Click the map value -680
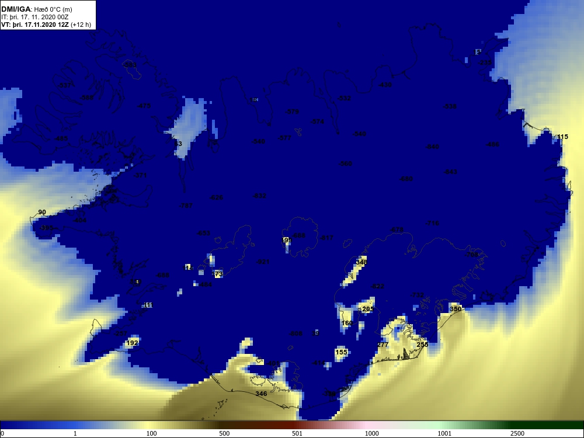 point(406,179)
